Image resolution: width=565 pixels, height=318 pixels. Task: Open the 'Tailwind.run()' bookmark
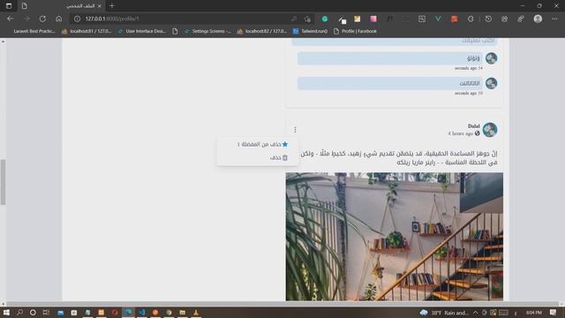pyautogui.click(x=310, y=32)
